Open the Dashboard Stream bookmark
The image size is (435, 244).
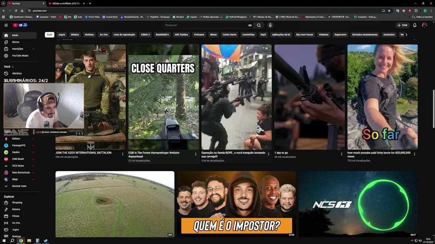(21, 17)
